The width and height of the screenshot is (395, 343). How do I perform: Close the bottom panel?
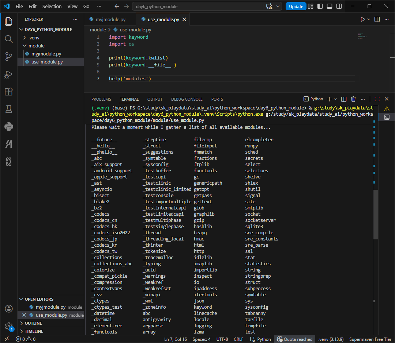tap(387, 99)
